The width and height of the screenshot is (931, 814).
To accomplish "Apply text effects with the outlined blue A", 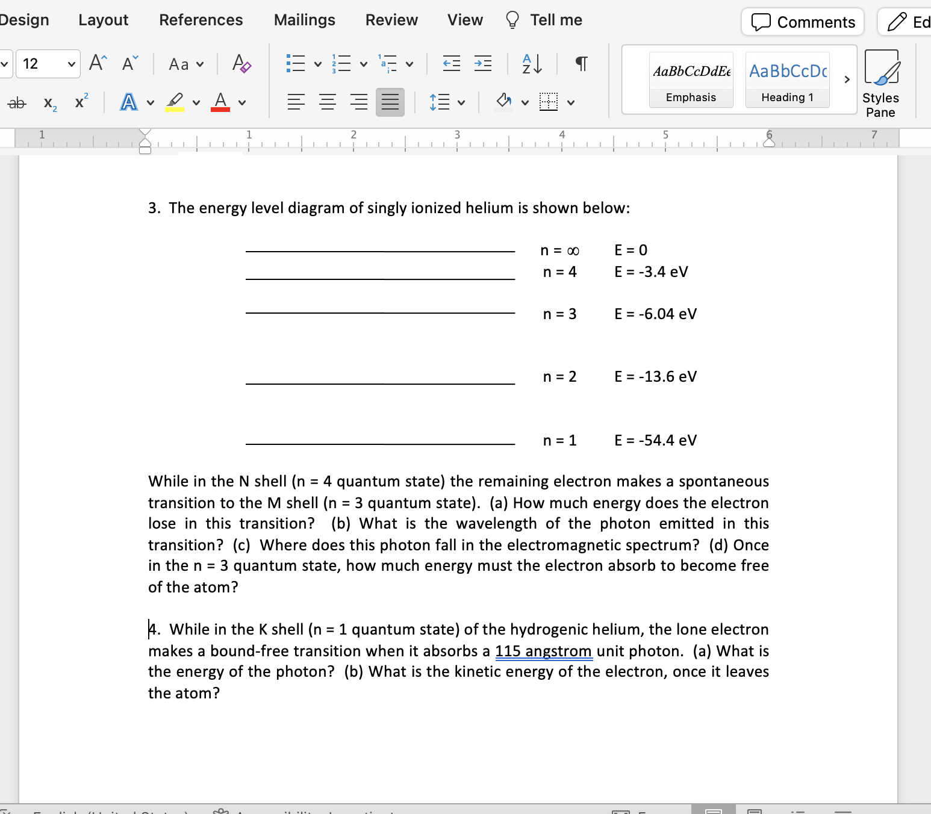I will [x=128, y=102].
